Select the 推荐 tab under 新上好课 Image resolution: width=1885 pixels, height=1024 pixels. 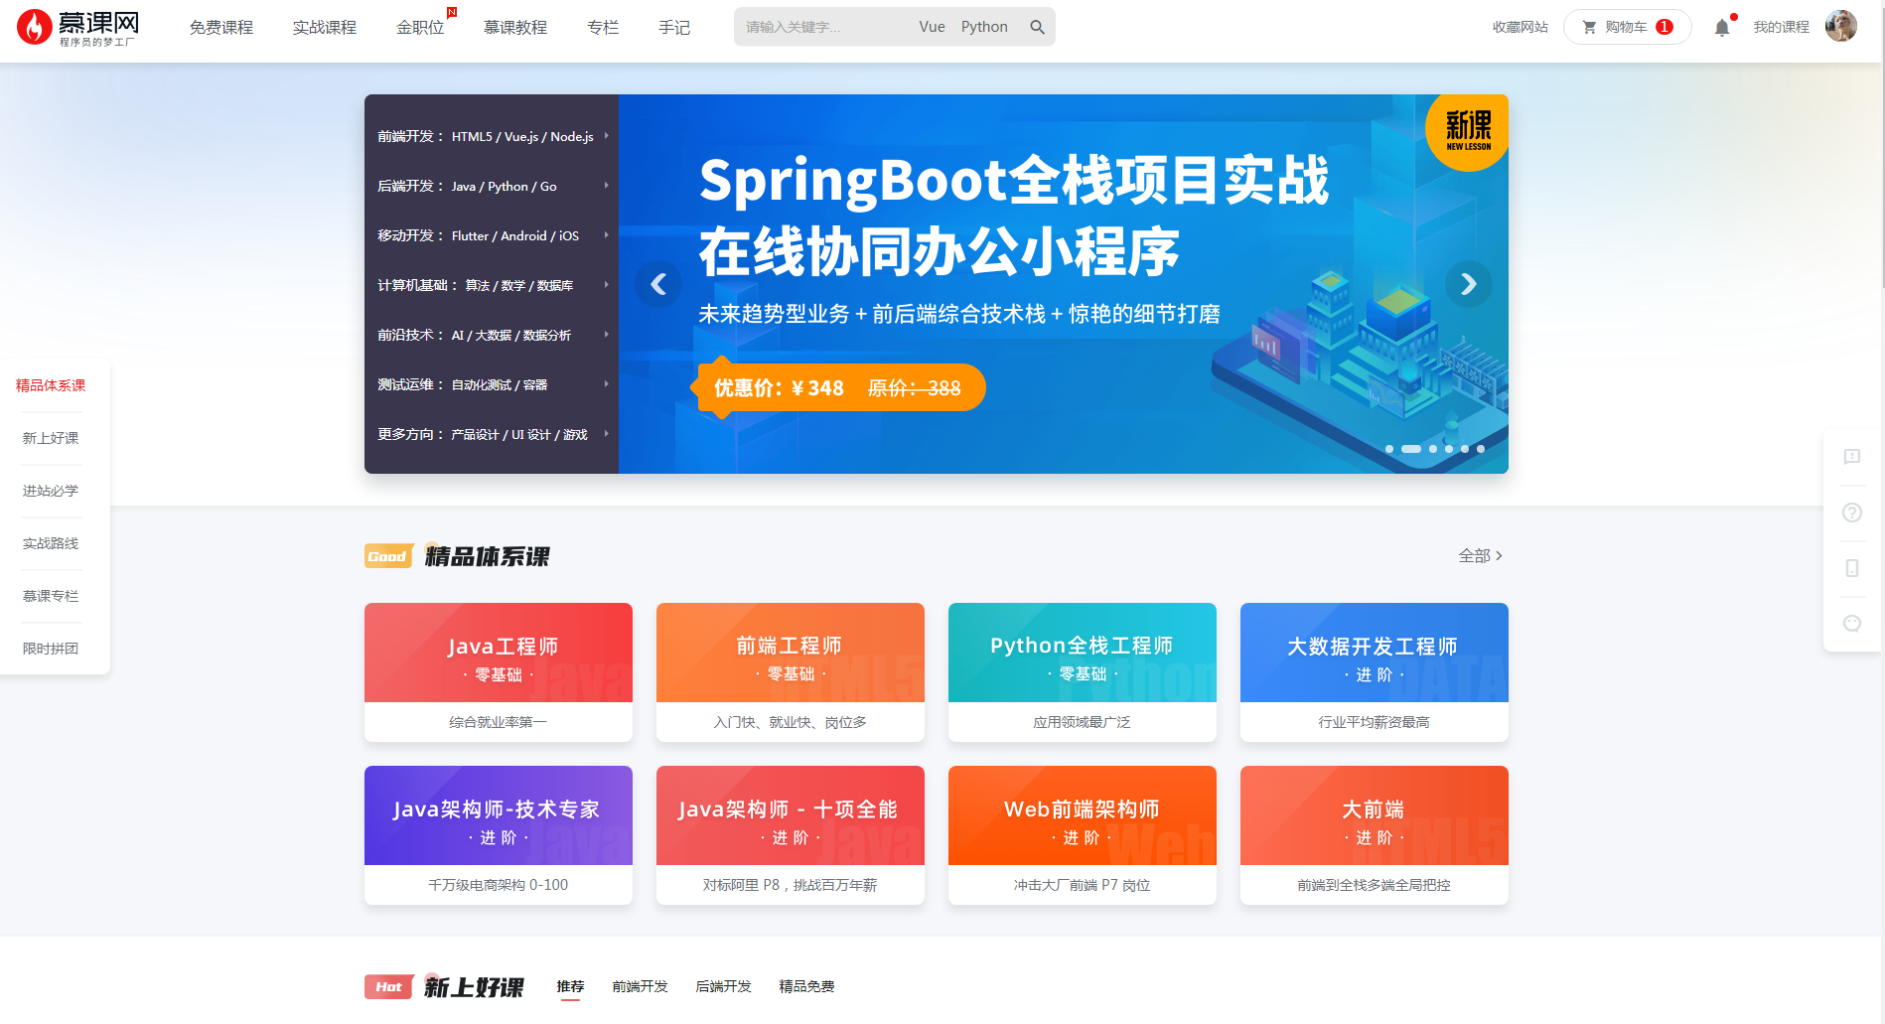(570, 986)
